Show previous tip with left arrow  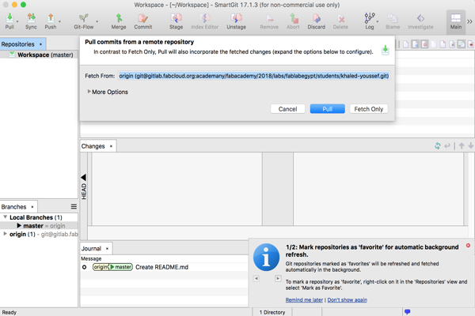[256, 278]
